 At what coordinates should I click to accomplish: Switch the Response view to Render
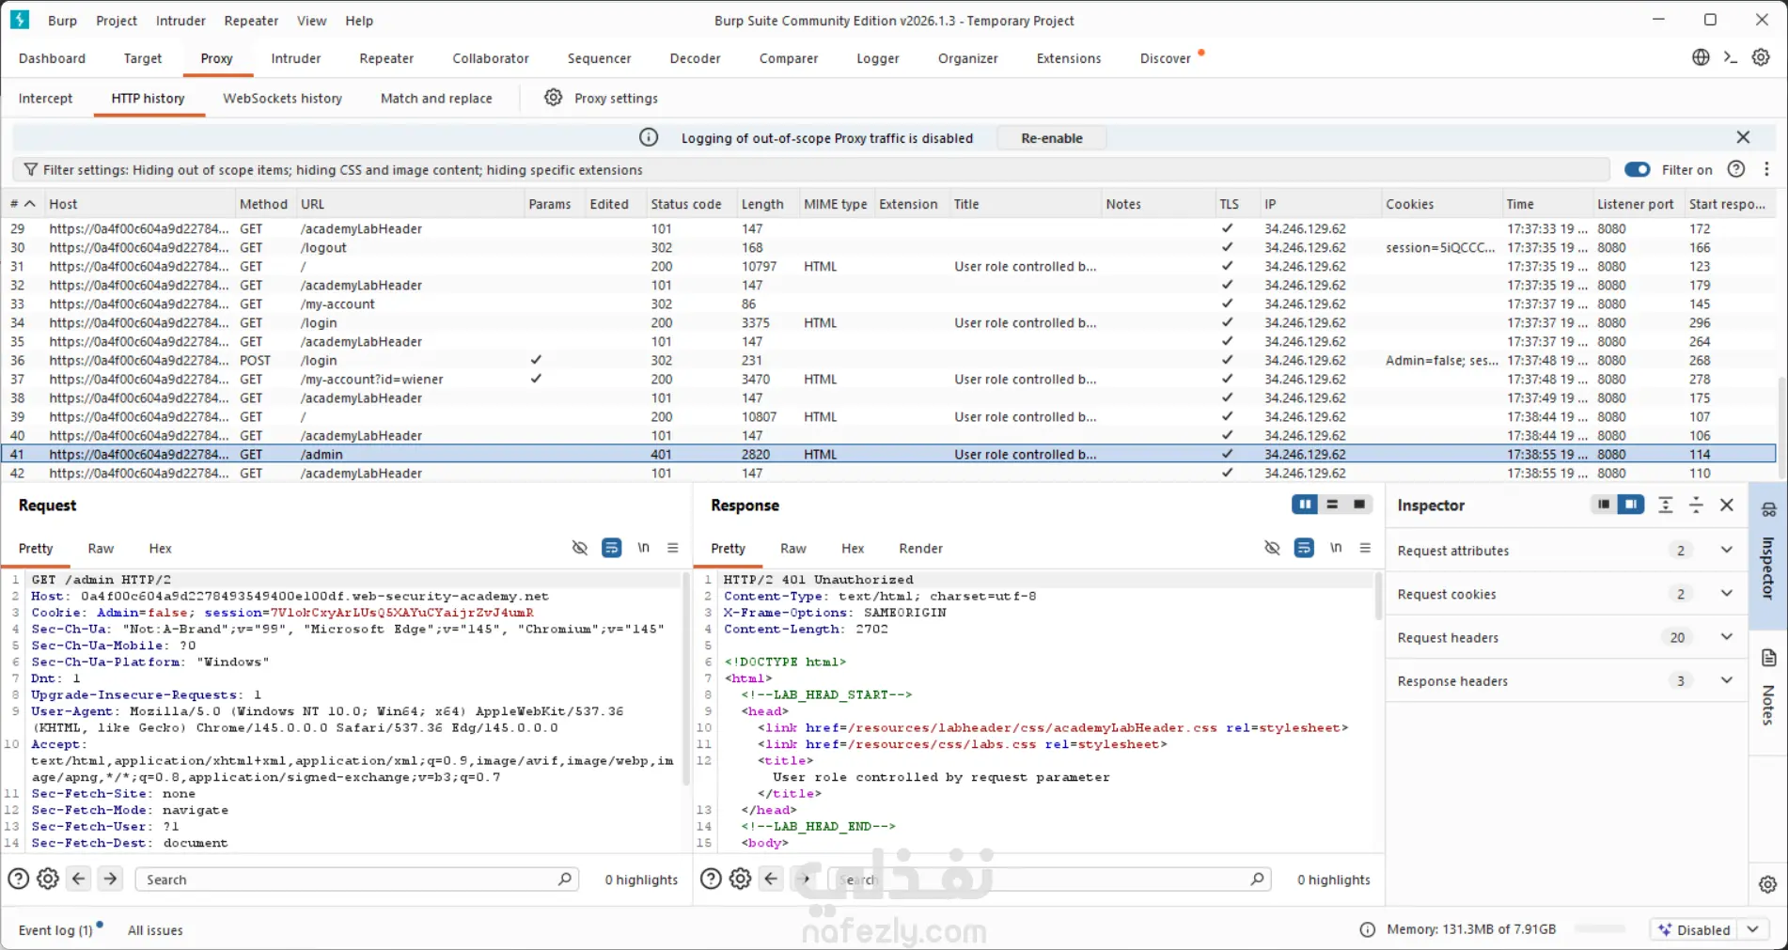click(920, 549)
